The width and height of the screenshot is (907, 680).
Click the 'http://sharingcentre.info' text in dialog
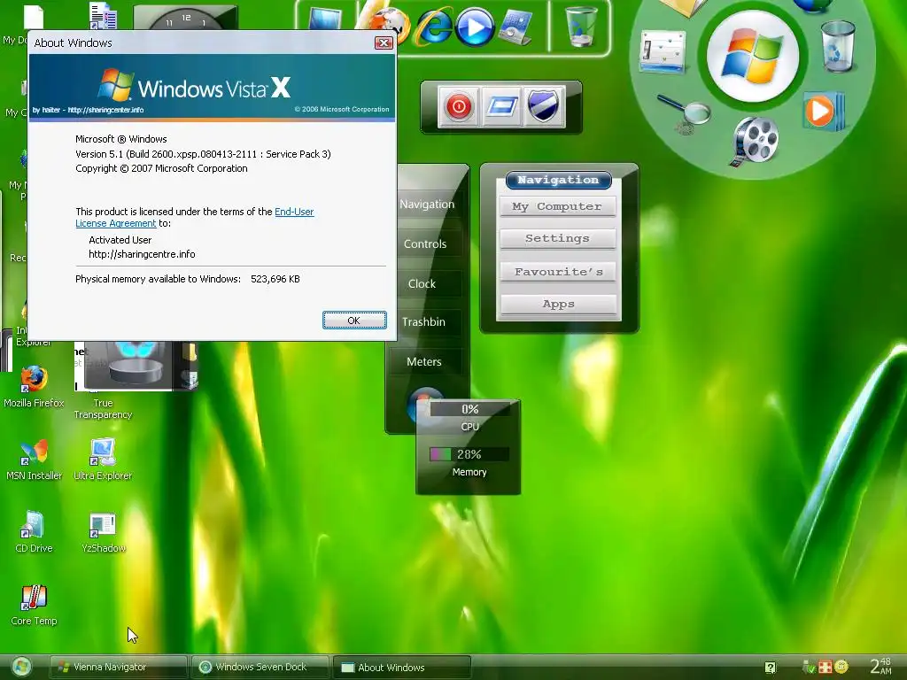142,254
